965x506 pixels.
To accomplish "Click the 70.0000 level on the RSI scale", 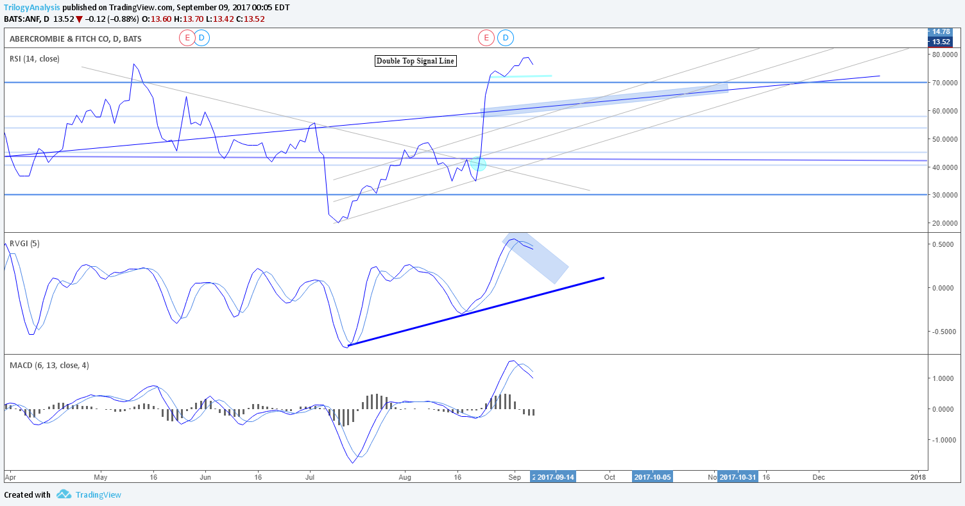I will (945, 83).
